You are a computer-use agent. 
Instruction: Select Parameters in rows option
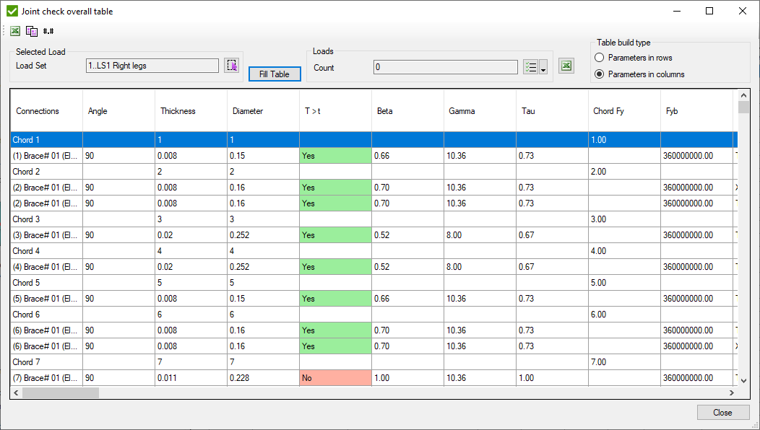(599, 58)
